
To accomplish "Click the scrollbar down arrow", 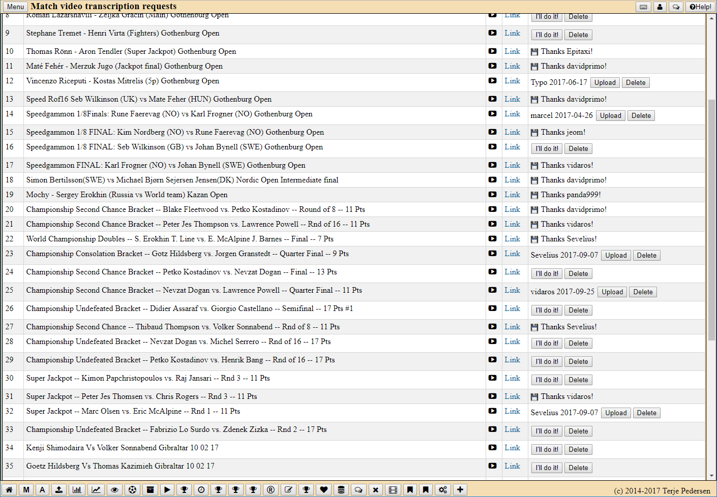I will pyautogui.click(x=711, y=476).
